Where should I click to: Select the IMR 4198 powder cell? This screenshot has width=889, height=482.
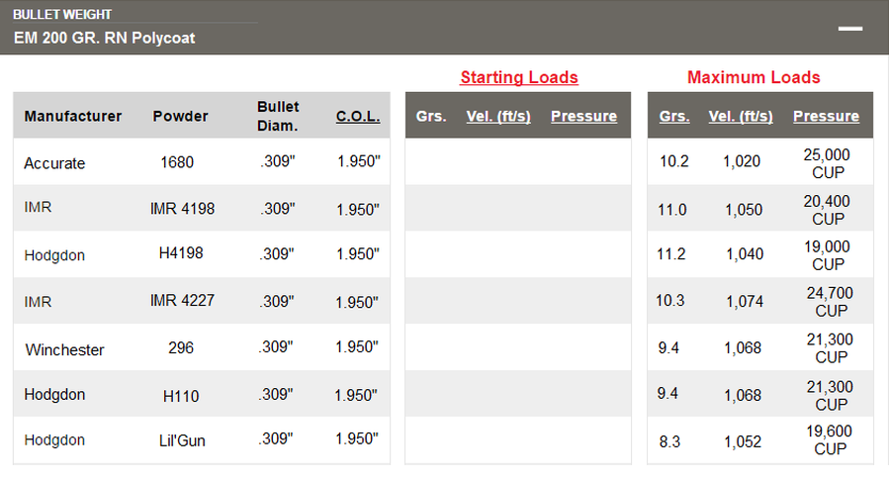pyautogui.click(x=182, y=209)
